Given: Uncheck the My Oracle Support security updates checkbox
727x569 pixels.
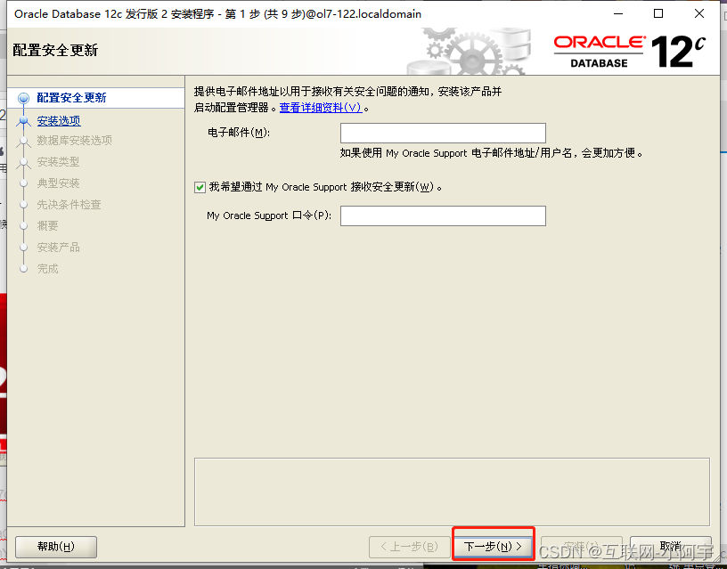Looking at the screenshot, I should tap(200, 187).
